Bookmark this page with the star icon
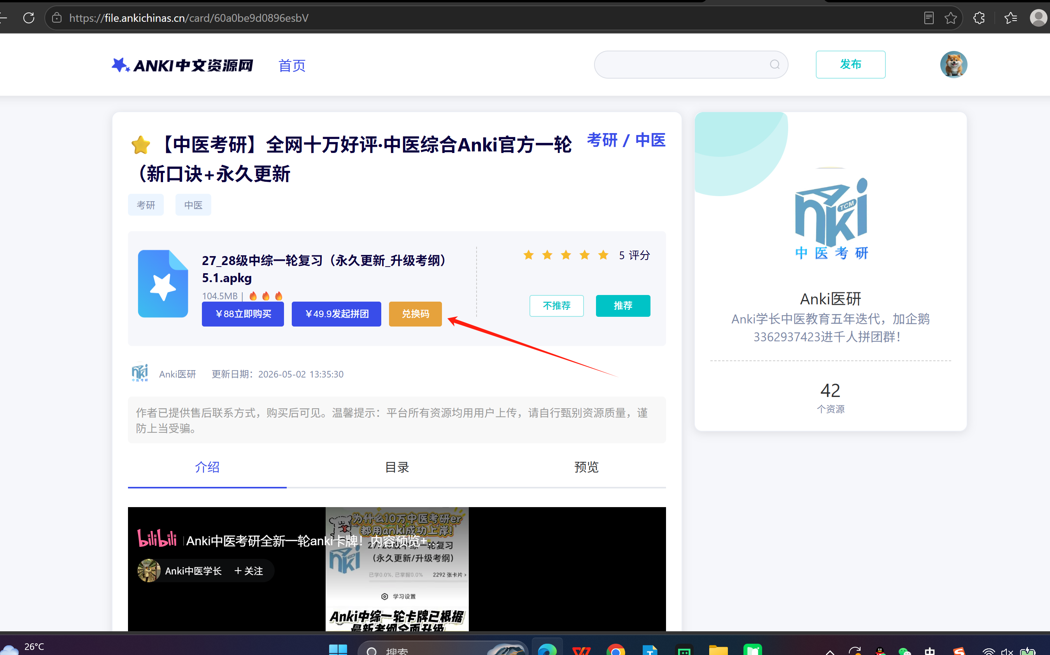 950,18
